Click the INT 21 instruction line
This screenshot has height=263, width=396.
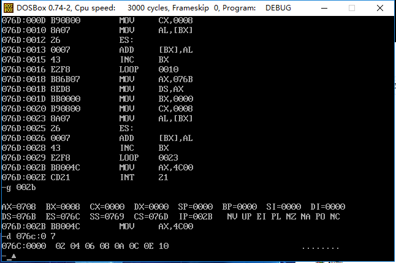[85, 177]
